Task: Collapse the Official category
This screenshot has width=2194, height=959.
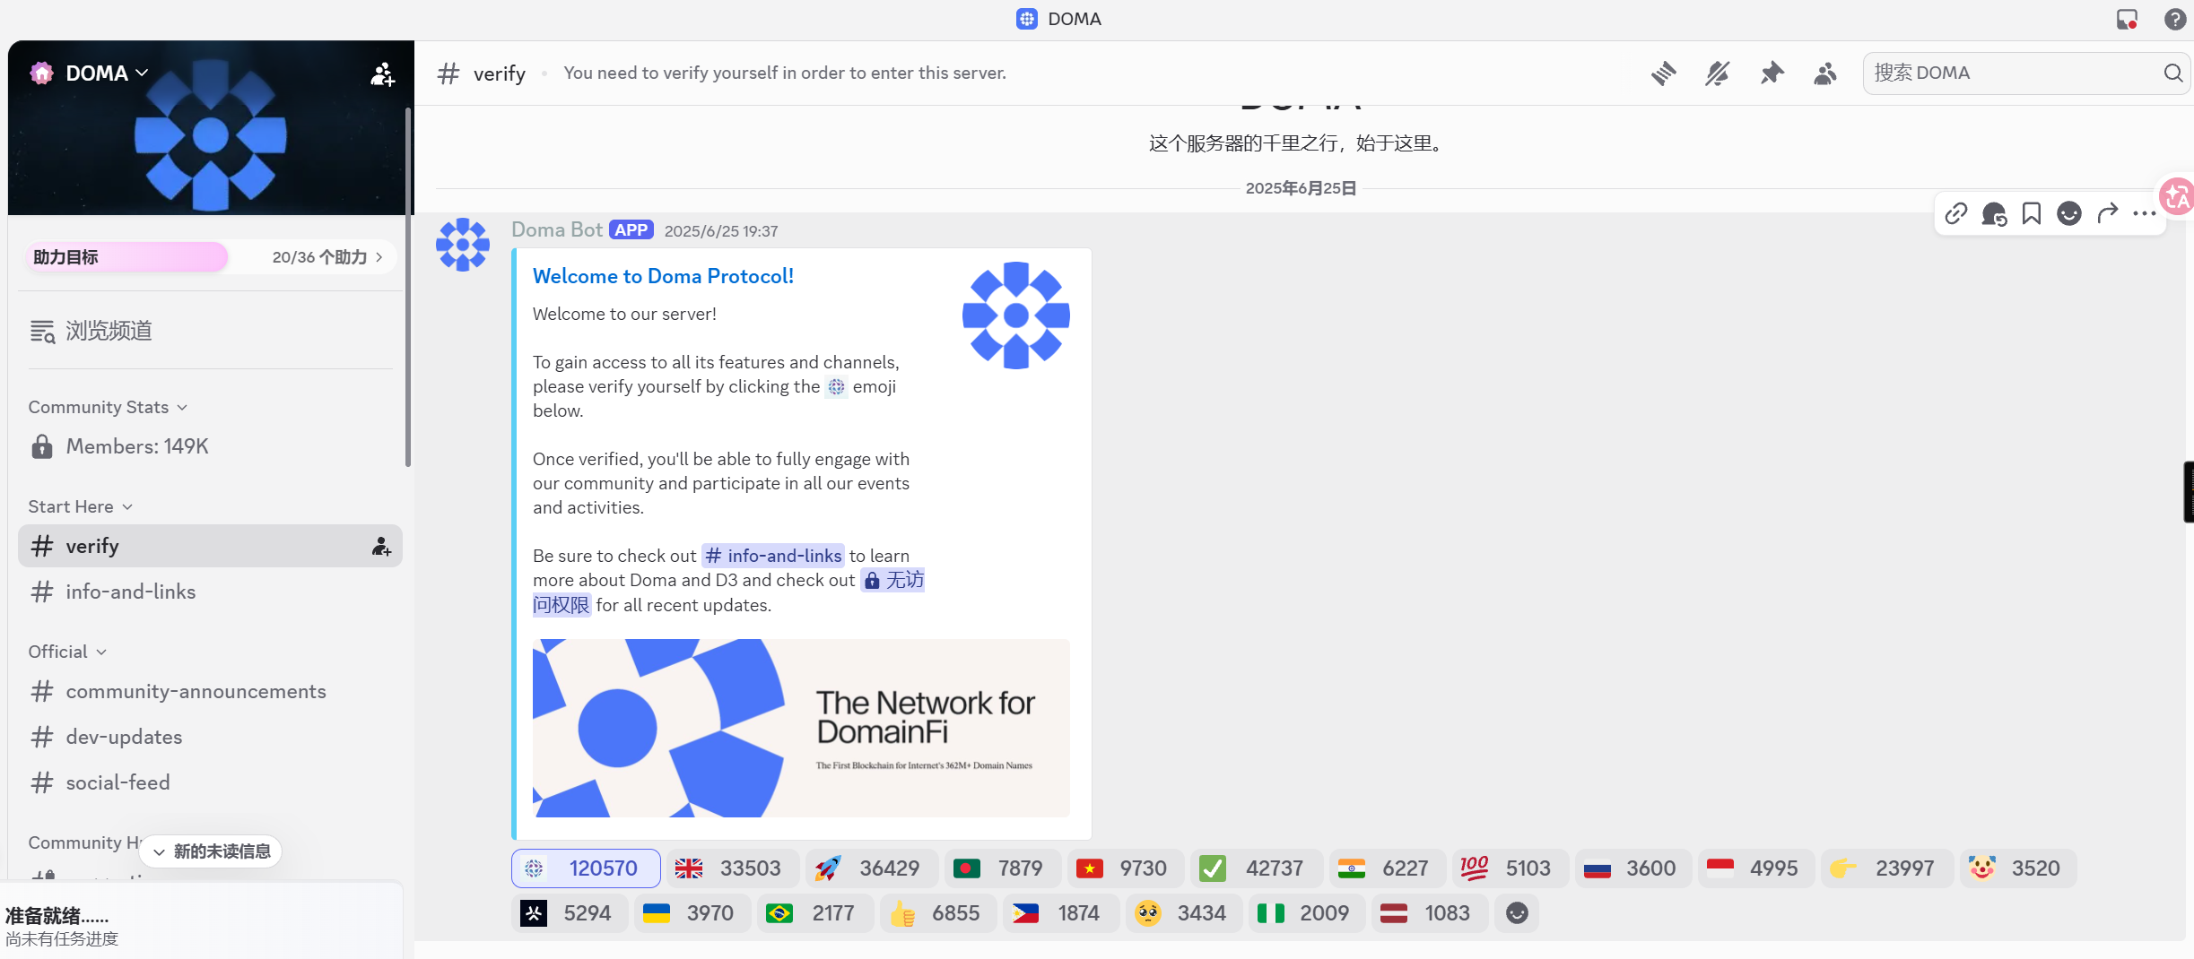Action: click(x=67, y=652)
